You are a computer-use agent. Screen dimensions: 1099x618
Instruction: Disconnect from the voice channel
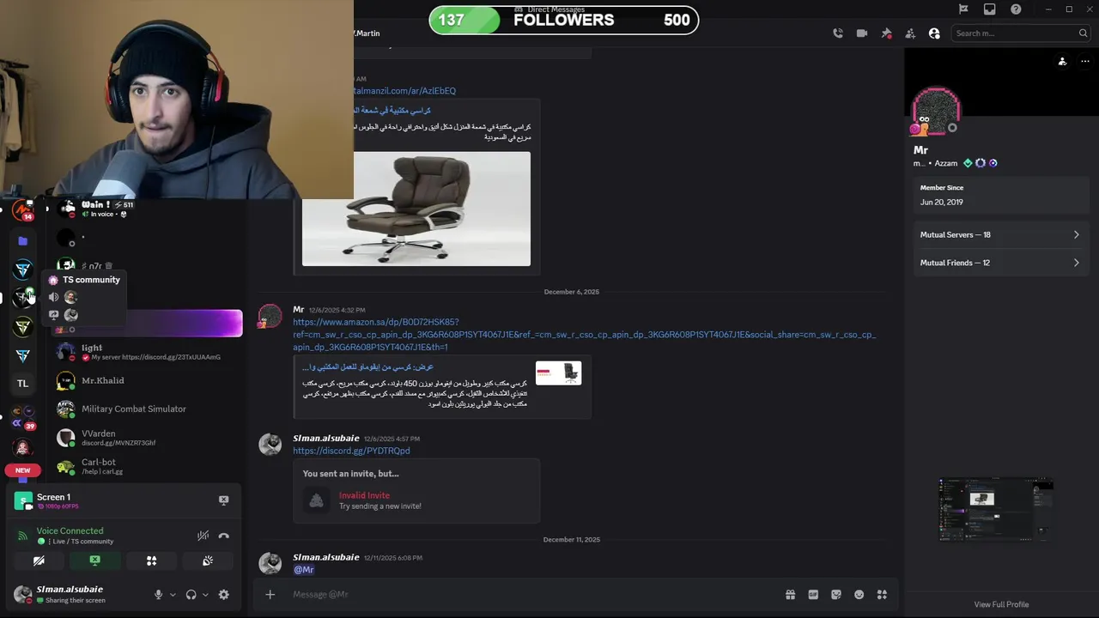click(x=224, y=536)
